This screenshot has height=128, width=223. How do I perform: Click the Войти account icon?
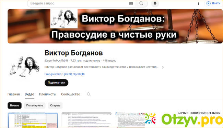209,3
